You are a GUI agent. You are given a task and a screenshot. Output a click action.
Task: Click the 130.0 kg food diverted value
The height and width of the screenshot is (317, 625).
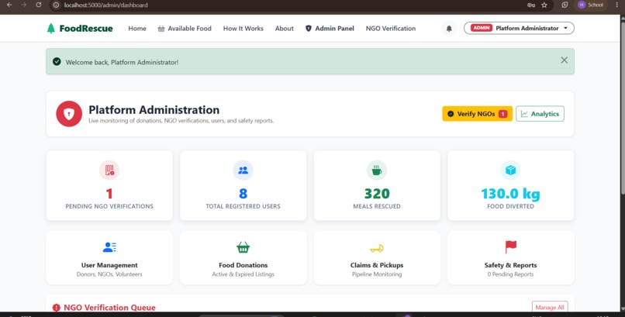click(x=510, y=194)
